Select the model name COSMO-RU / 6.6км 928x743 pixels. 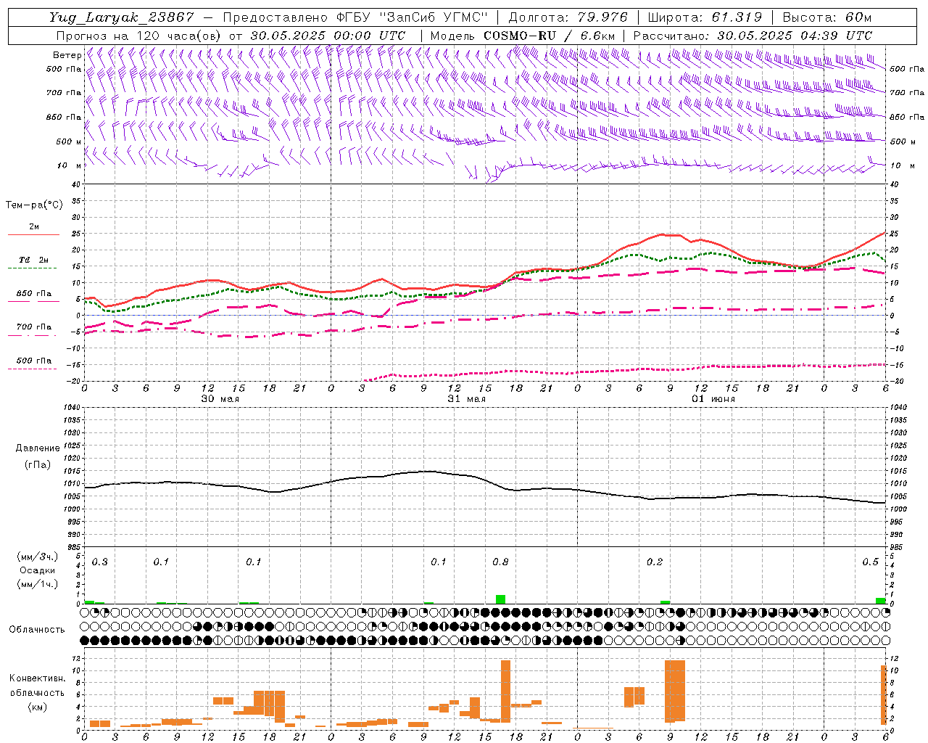(550, 36)
